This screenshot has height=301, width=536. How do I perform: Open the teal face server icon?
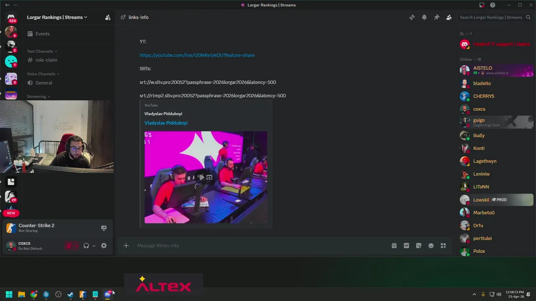[11, 61]
